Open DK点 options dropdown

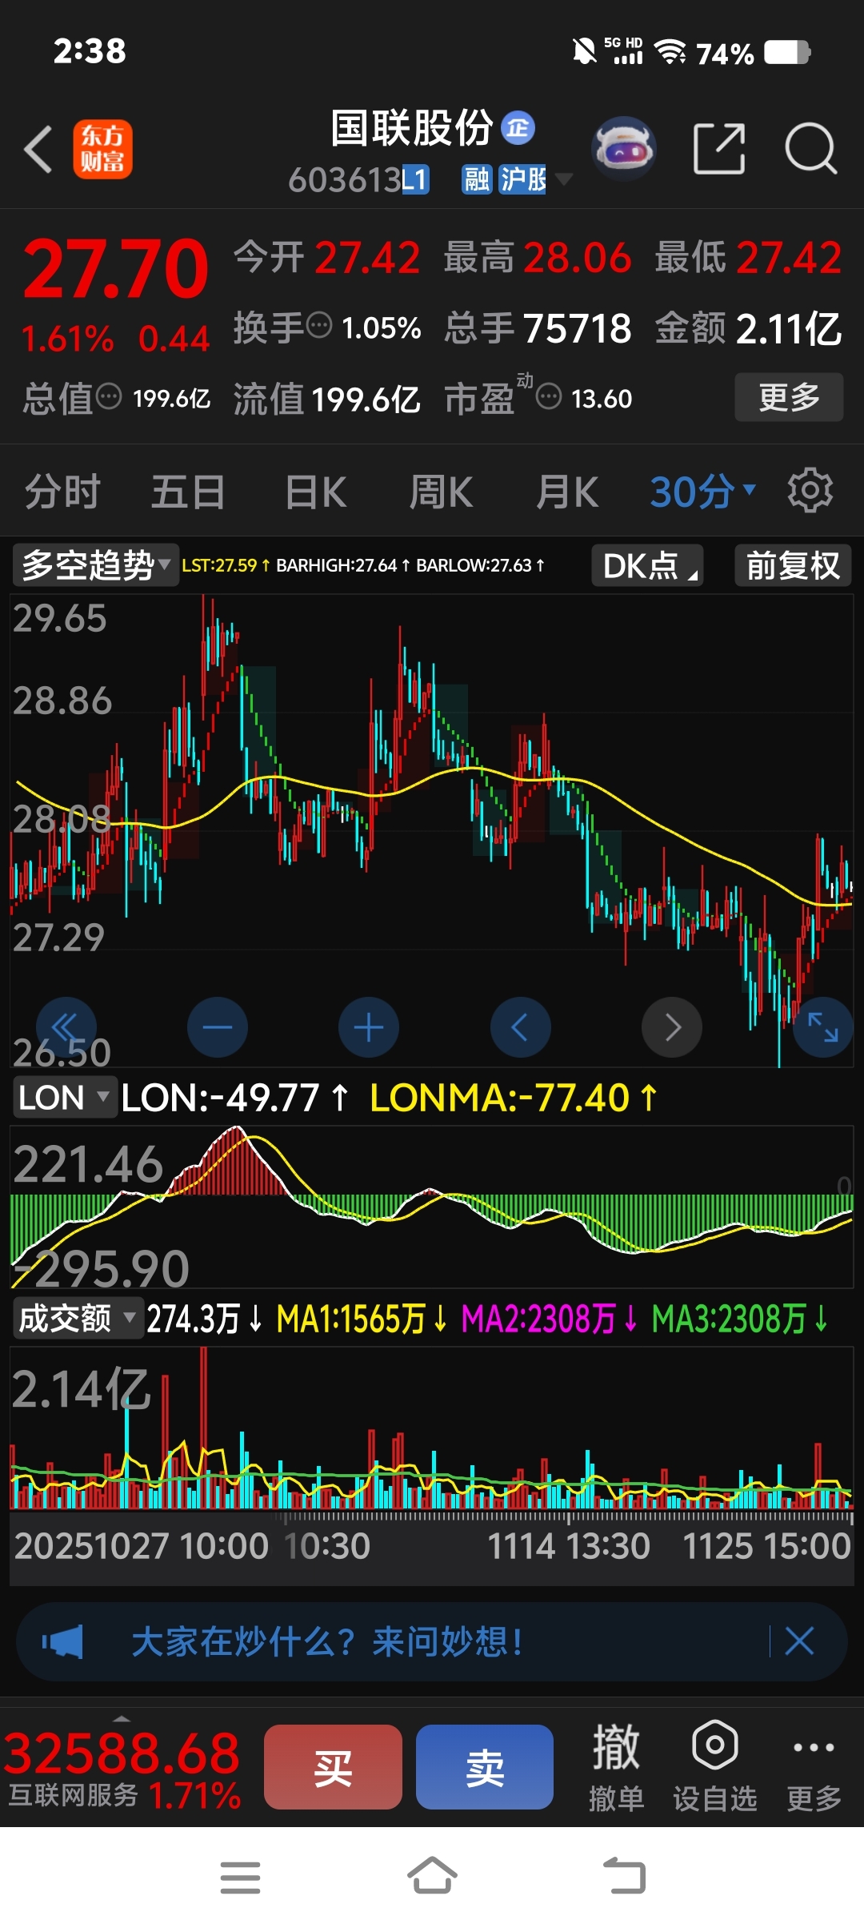pos(647,565)
